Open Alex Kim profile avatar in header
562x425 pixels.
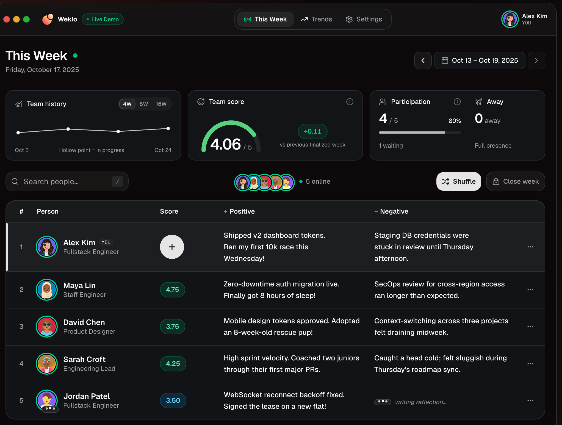point(510,19)
